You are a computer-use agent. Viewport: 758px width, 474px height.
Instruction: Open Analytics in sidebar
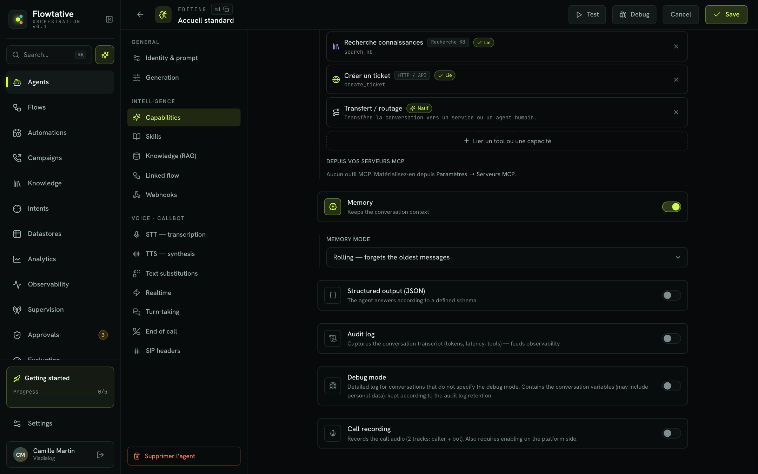coord(60,259)
